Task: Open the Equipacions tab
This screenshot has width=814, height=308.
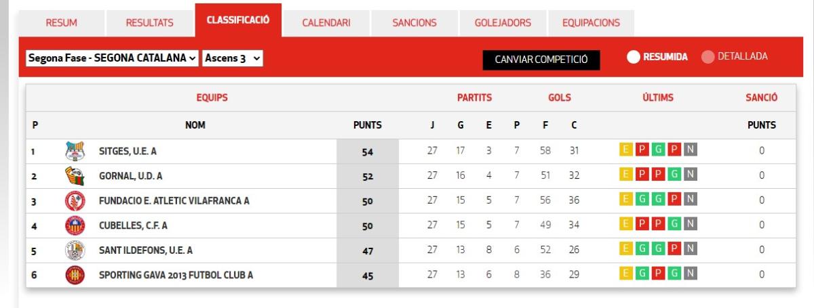Action: pos(591,22)
